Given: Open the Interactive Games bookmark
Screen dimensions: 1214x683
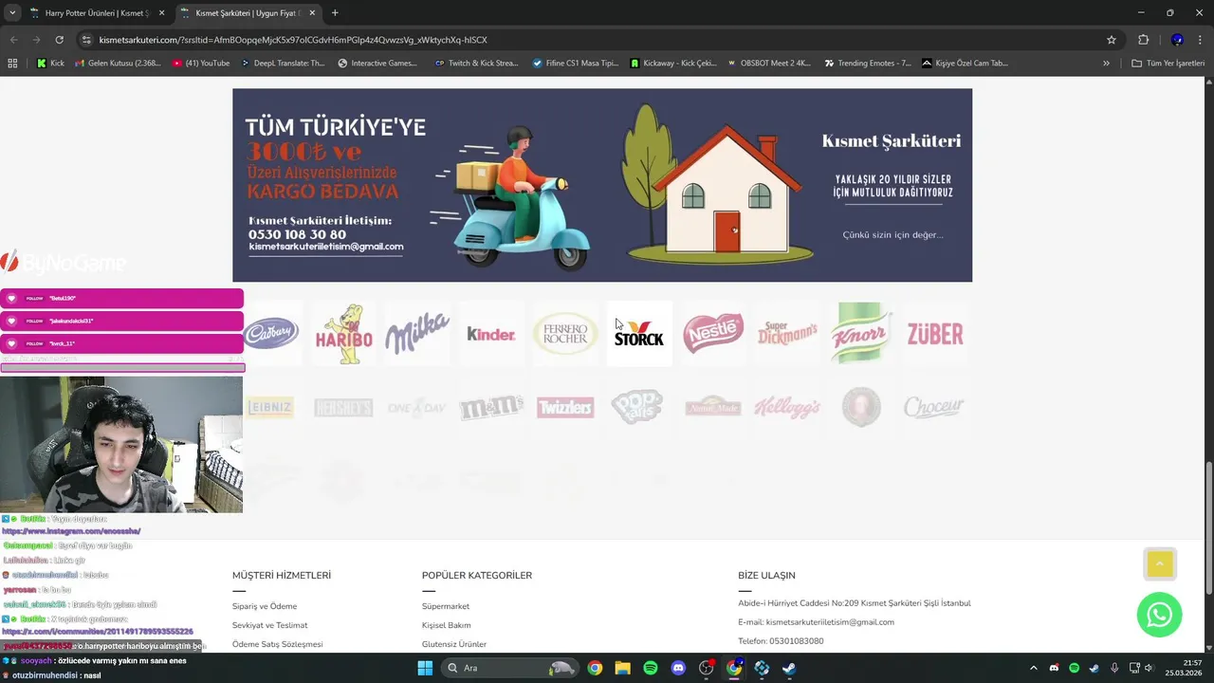Looking at the screenshot, I should [x=377, y=64].
